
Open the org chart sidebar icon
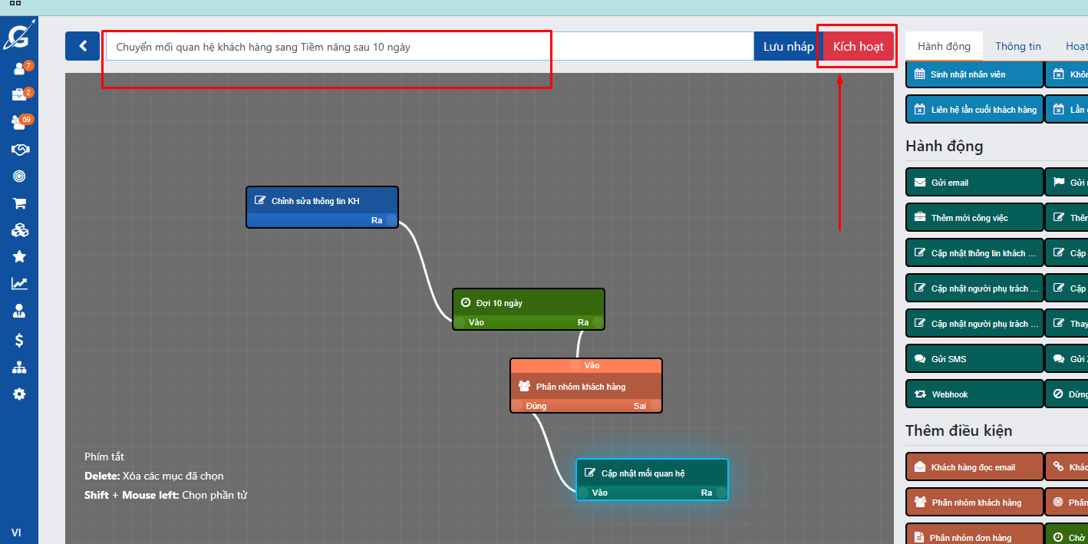coord(19,368)
